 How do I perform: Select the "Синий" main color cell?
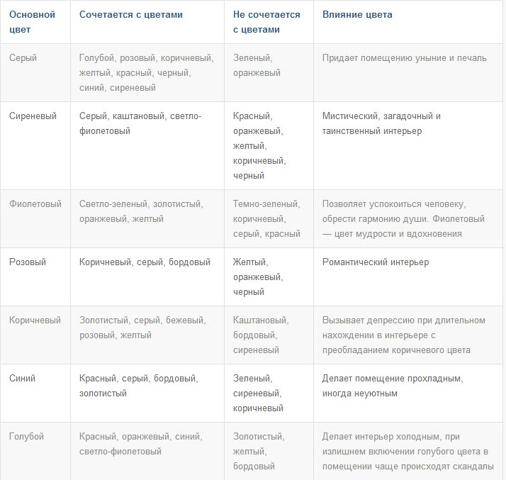tap(23, 379)
